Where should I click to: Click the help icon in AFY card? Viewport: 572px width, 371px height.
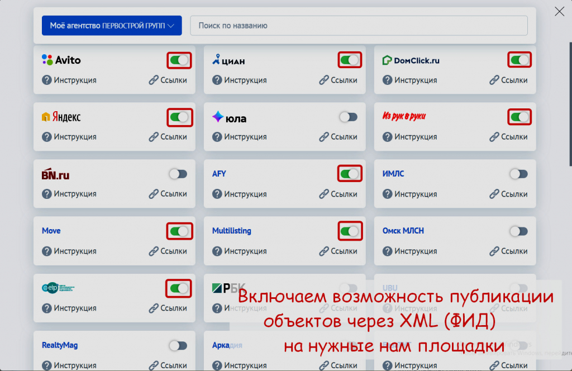click(217, 194)
